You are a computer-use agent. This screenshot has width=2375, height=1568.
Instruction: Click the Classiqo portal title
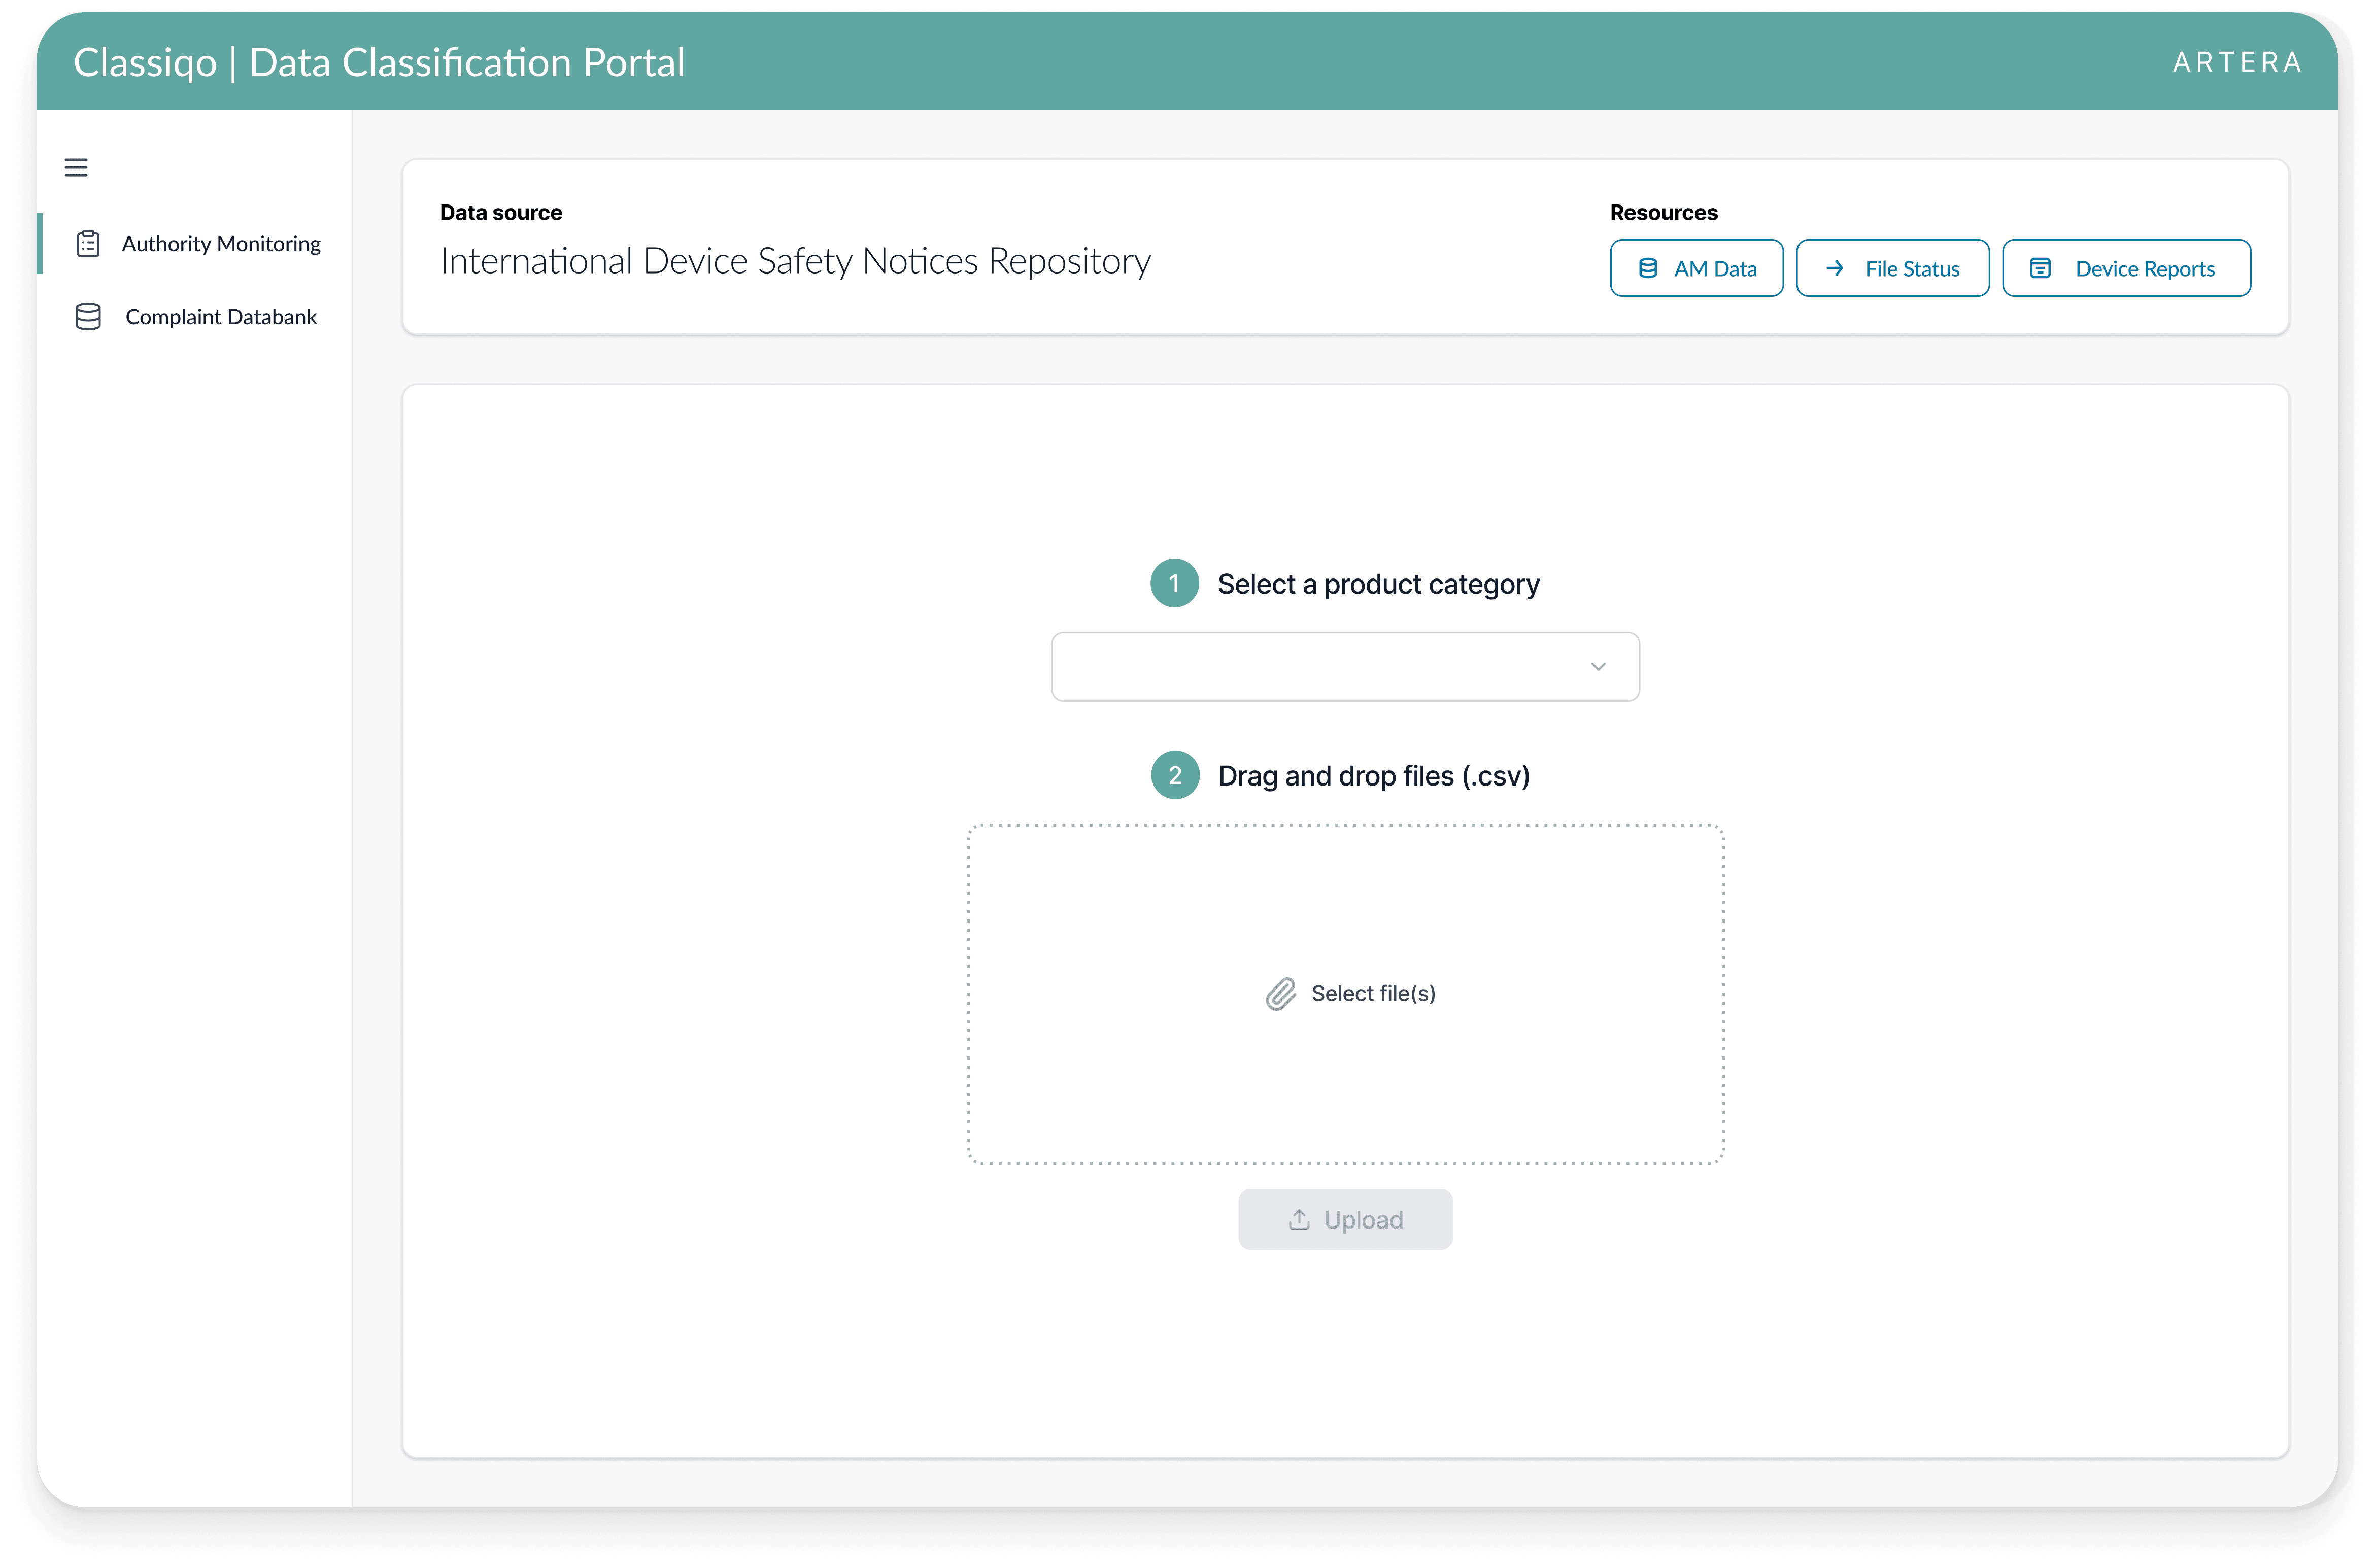379,62
